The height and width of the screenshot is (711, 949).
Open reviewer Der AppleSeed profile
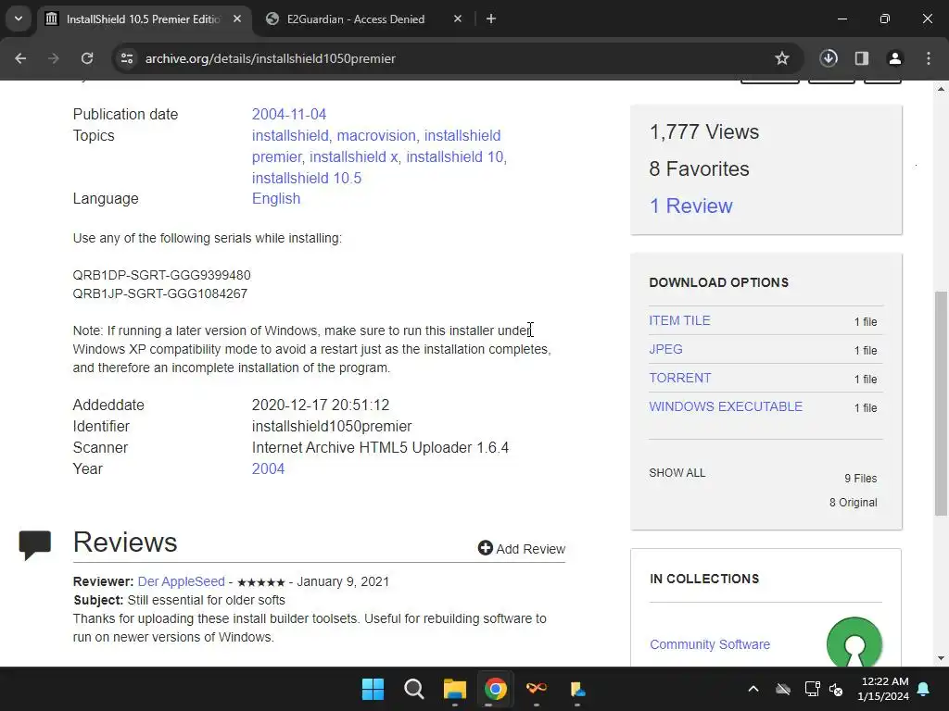(x=181, y=581)
